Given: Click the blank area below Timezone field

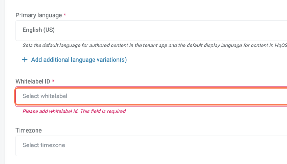Looking at the screenshot, I should [151, 160].
